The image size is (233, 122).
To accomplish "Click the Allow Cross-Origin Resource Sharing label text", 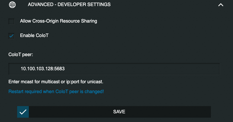I will 58,21.
